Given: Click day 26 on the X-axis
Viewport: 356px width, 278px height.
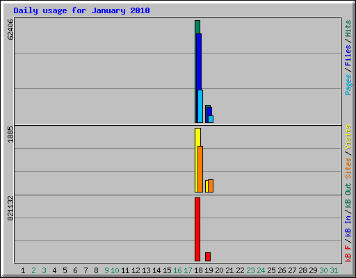Looking at the screenshot, I should coord(282,270).
